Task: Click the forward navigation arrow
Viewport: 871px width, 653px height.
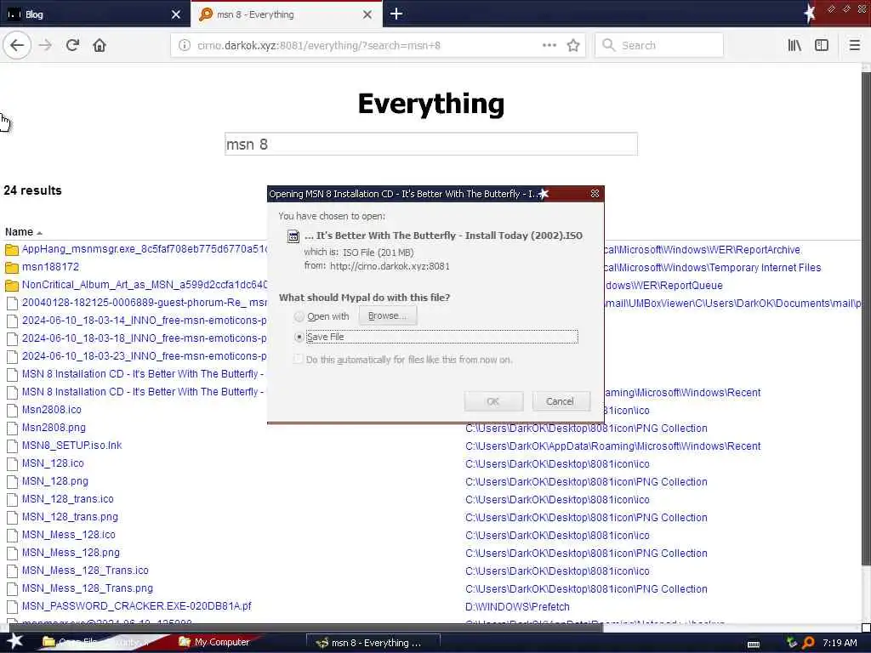Action: coord(46,45)
